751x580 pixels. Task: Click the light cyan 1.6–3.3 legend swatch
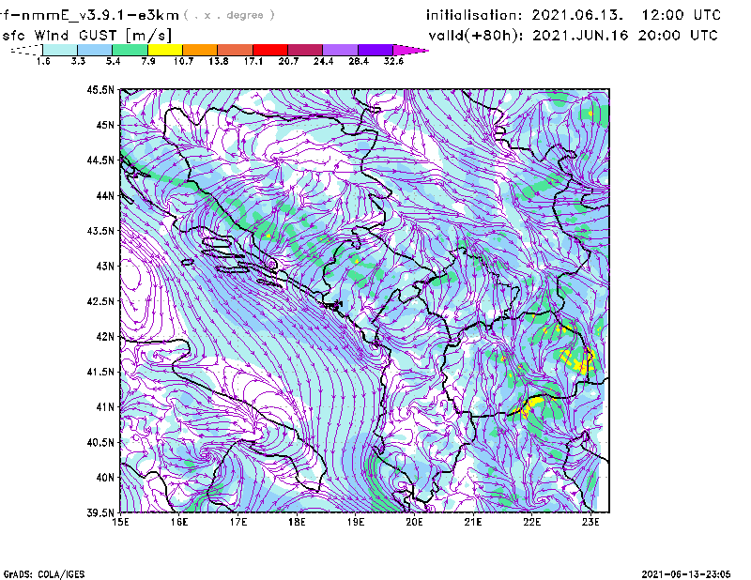(x=60, y=50)
